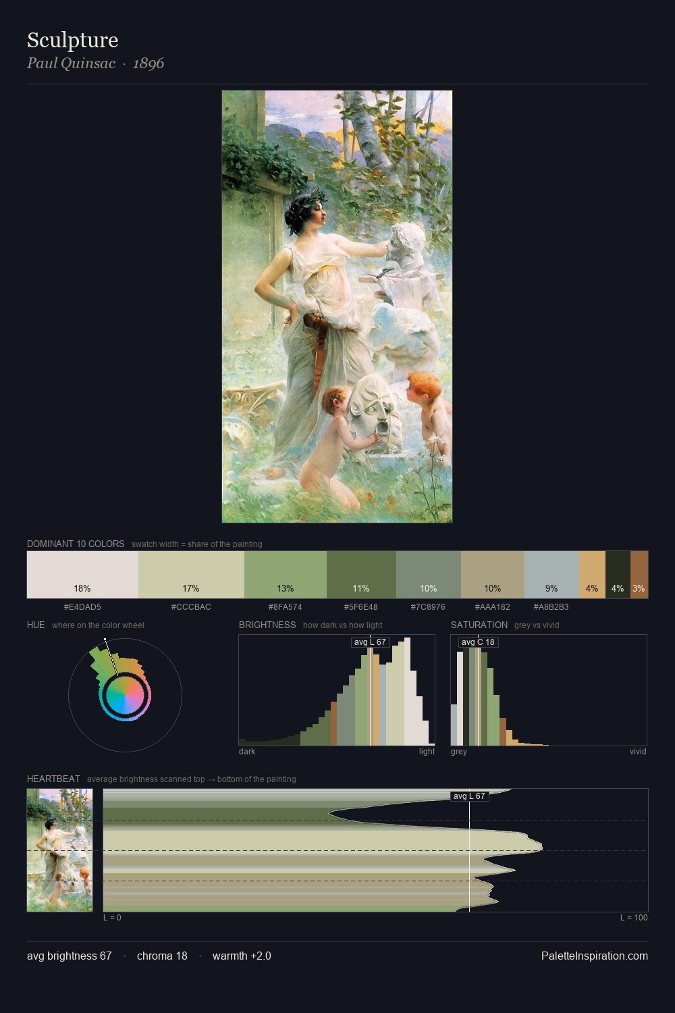Screen dimensions: 675x1013
Task: Click the #A8B2B3 9% blue-grey swatch
Action: coord(551,575)
